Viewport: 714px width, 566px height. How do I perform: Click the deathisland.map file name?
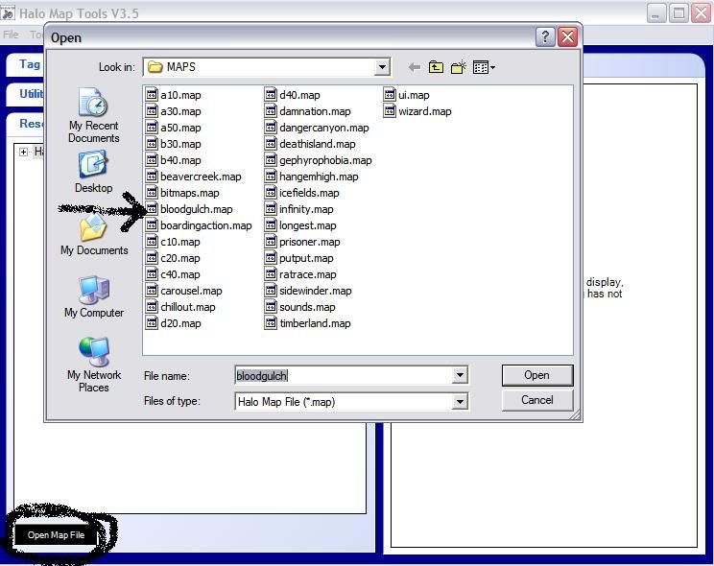(318, 144)
